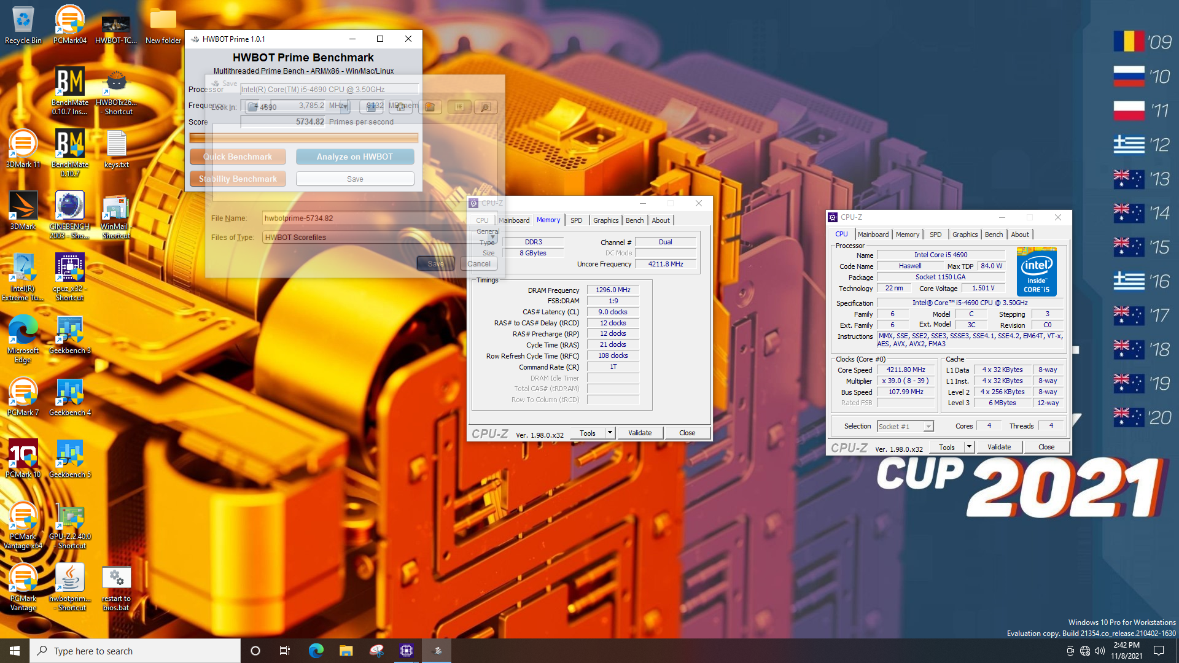This screenshot has width=1179, height=663.
Task: Select the Microsoft Edge desktop icon
Action: pos(23,339)
